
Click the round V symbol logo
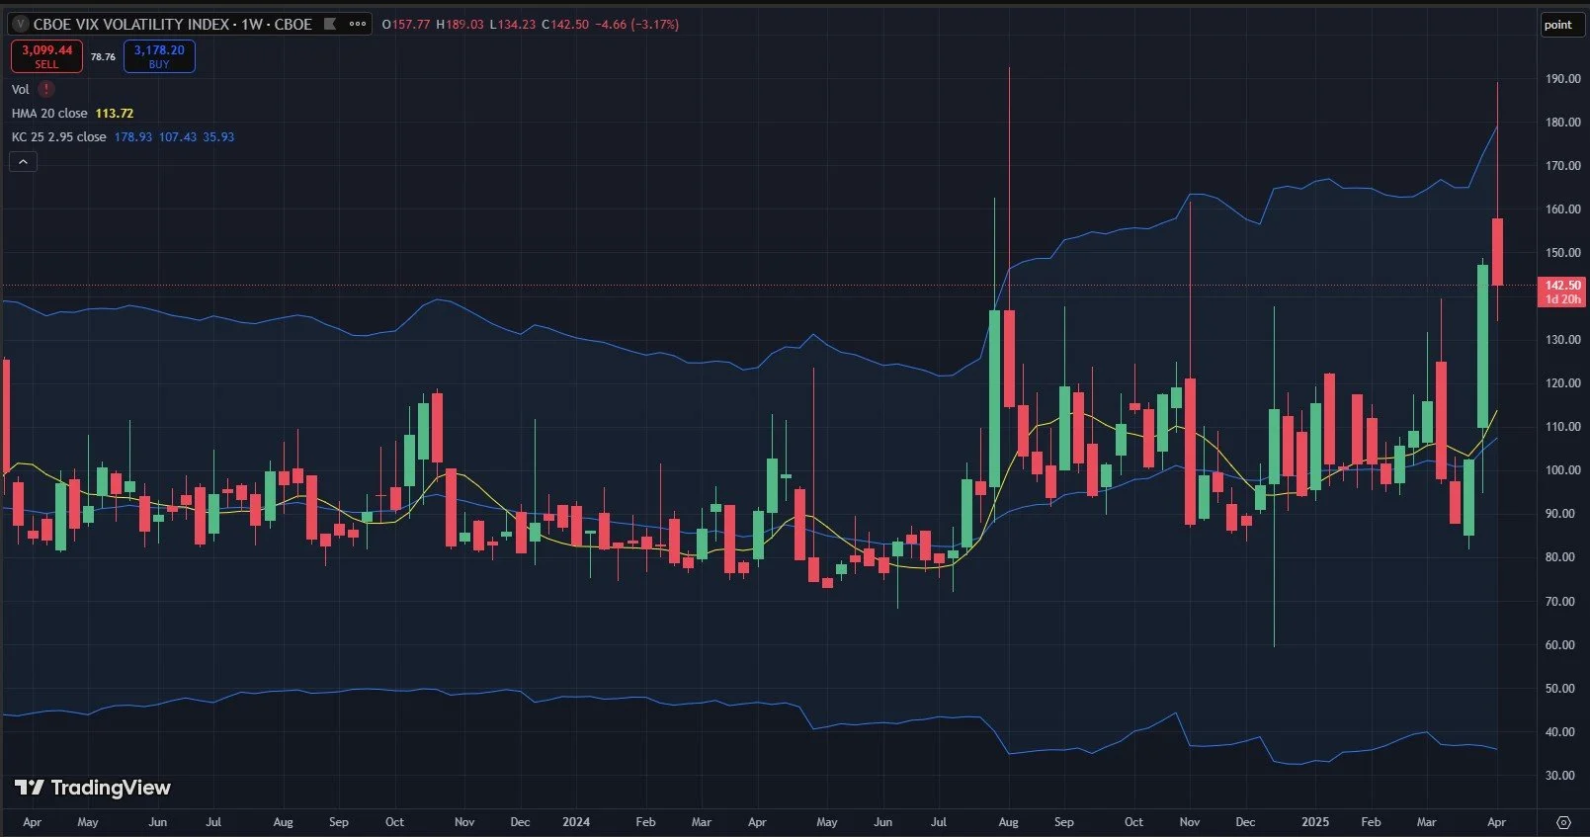tap(21, 24)
